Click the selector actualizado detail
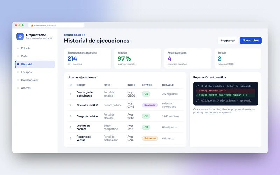This screenshot has width=280, height=175. point(169,105)
